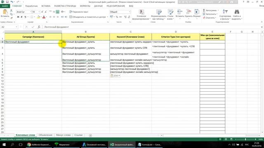264x148 pixels.
Task: Click the text orientation icon
Action: (x=62, y=12)
